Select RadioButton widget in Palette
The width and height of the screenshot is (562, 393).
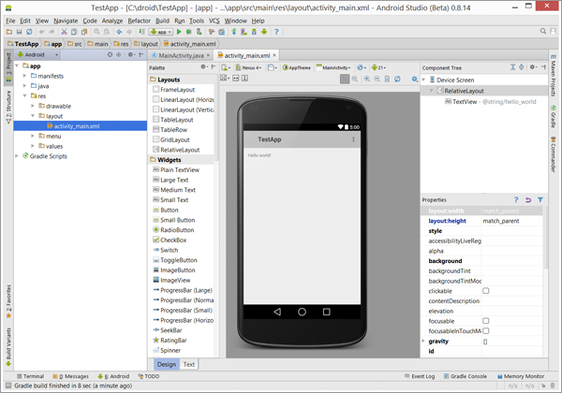pyautogui.click(x=173, y=230)
